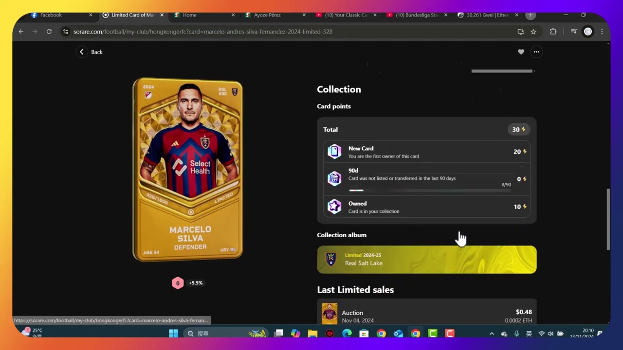The width and height of the screenshot is (623, 350).
Task: Click the "Collection" heading
Action: (x=339, y=89)
